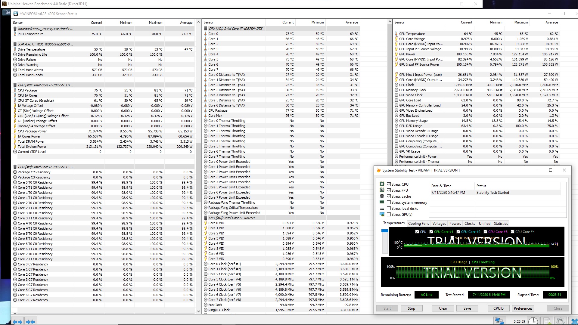The height and width of the screenshot is (325, 578).
Task: Open the Statistics tab
Action: 501,224
